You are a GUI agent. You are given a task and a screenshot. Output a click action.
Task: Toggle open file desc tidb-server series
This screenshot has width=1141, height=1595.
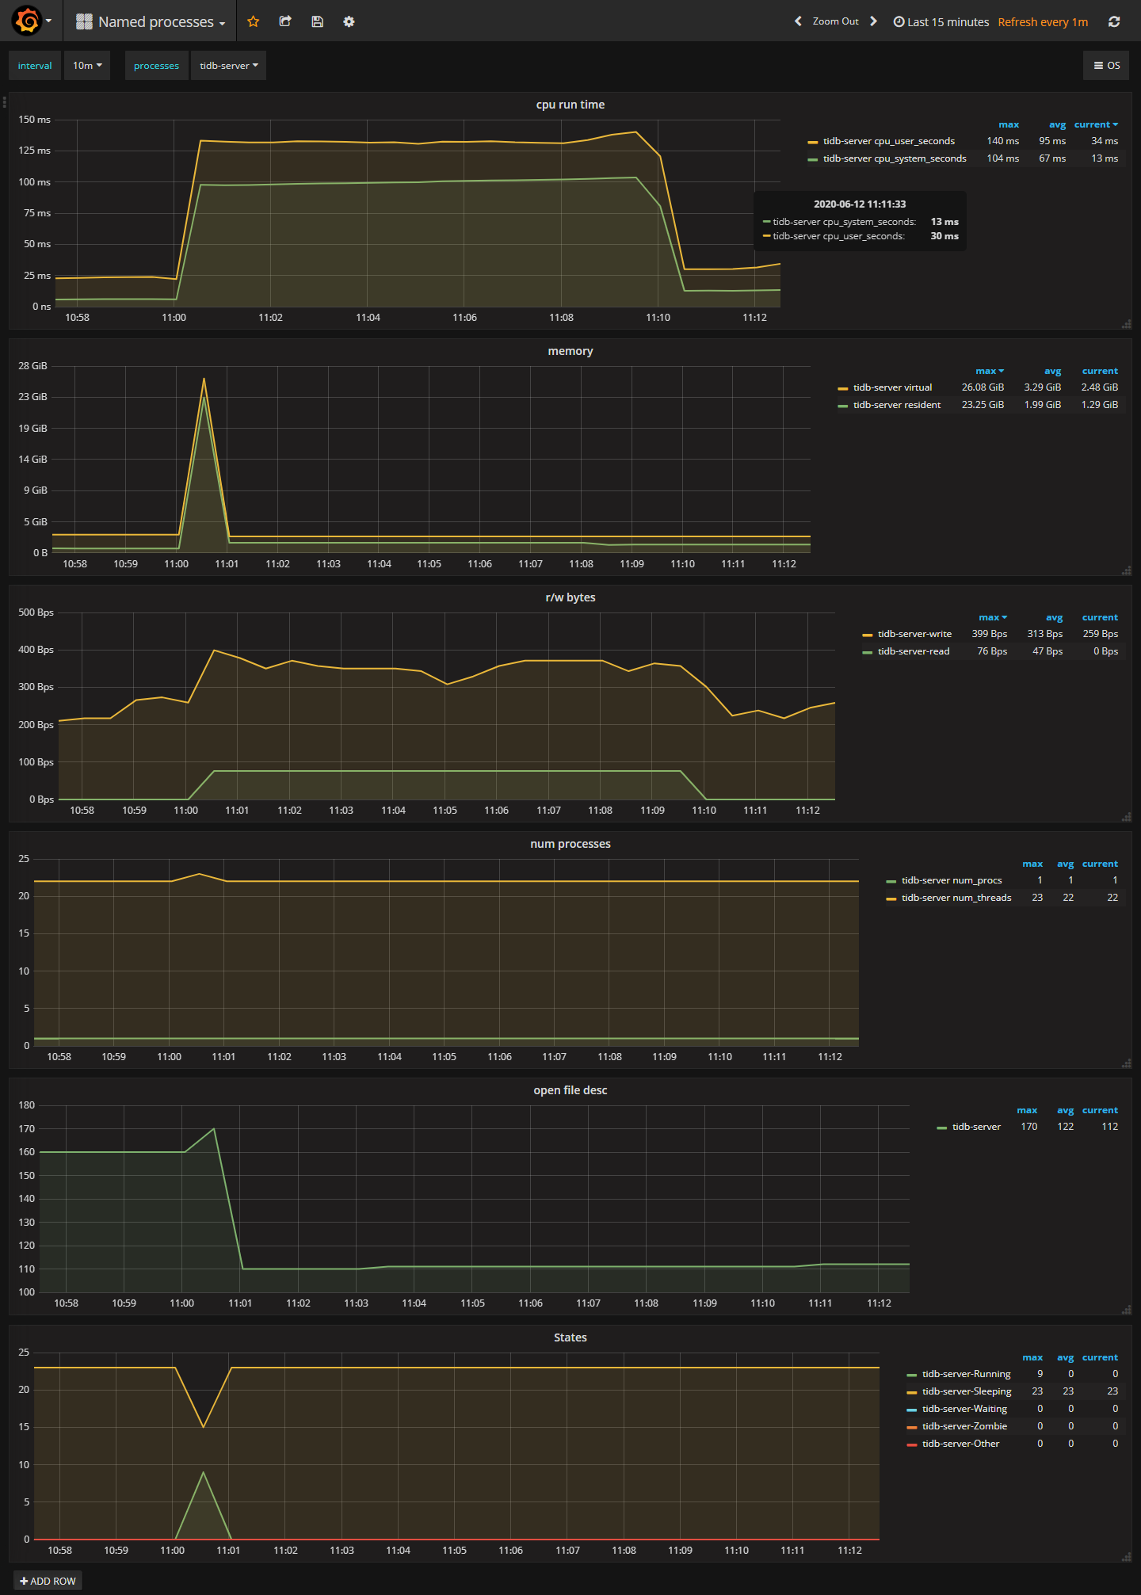coord(976,1127)
